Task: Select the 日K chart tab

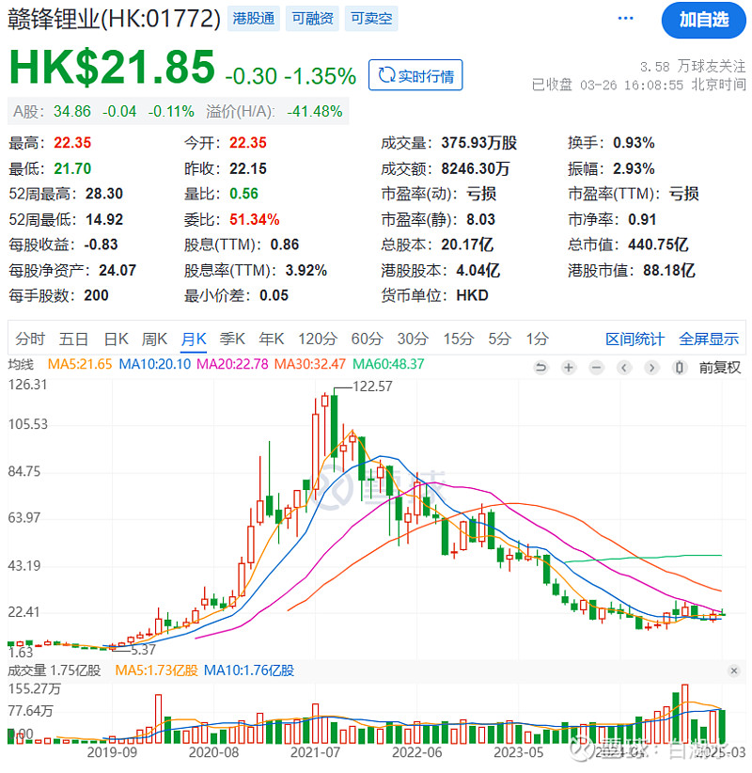Action: [117, 339]
